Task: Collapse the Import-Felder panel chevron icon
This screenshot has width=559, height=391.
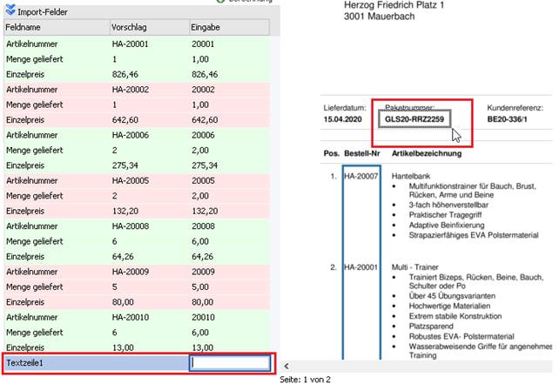Action: pyautogui.click(x=10, y=13)
